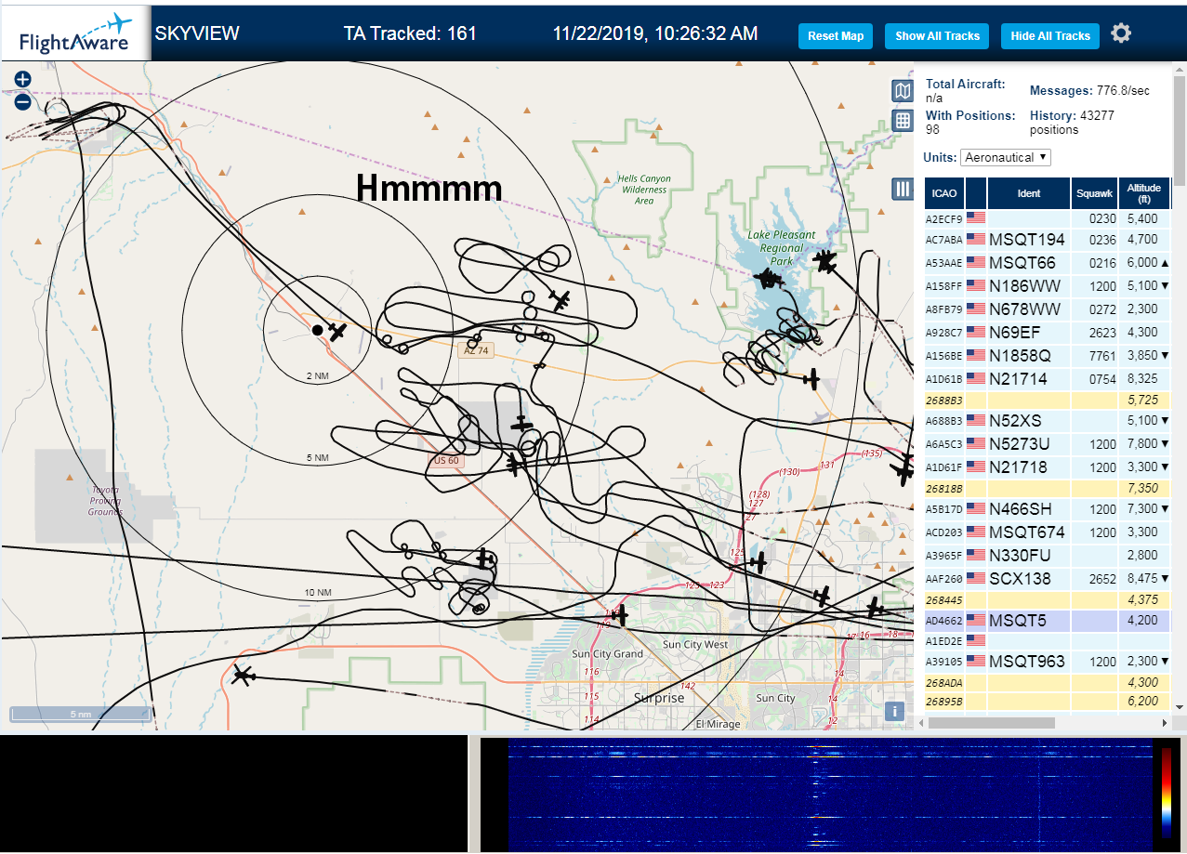Click squawk value 7761
The height and width of the screenshot is (854, 1187).
pyautogui.click(x=1101, y=356)
